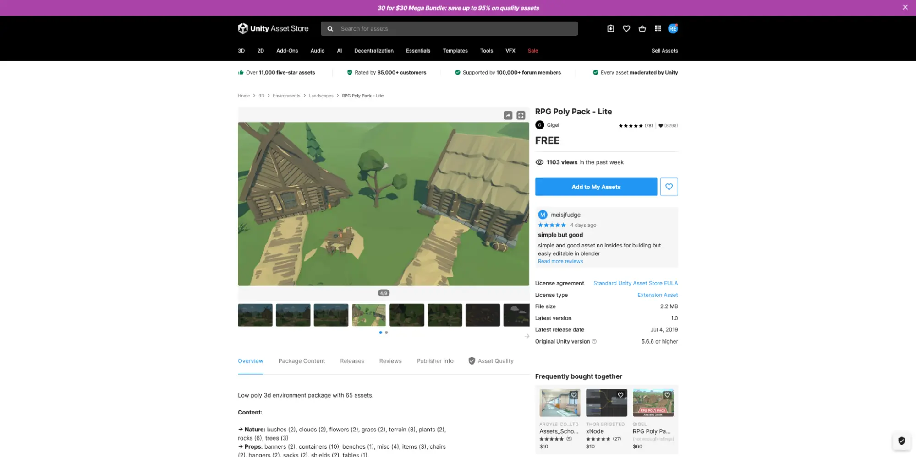Select the first preview thumbnail
916x457 pixels.
tap(255, 315)
